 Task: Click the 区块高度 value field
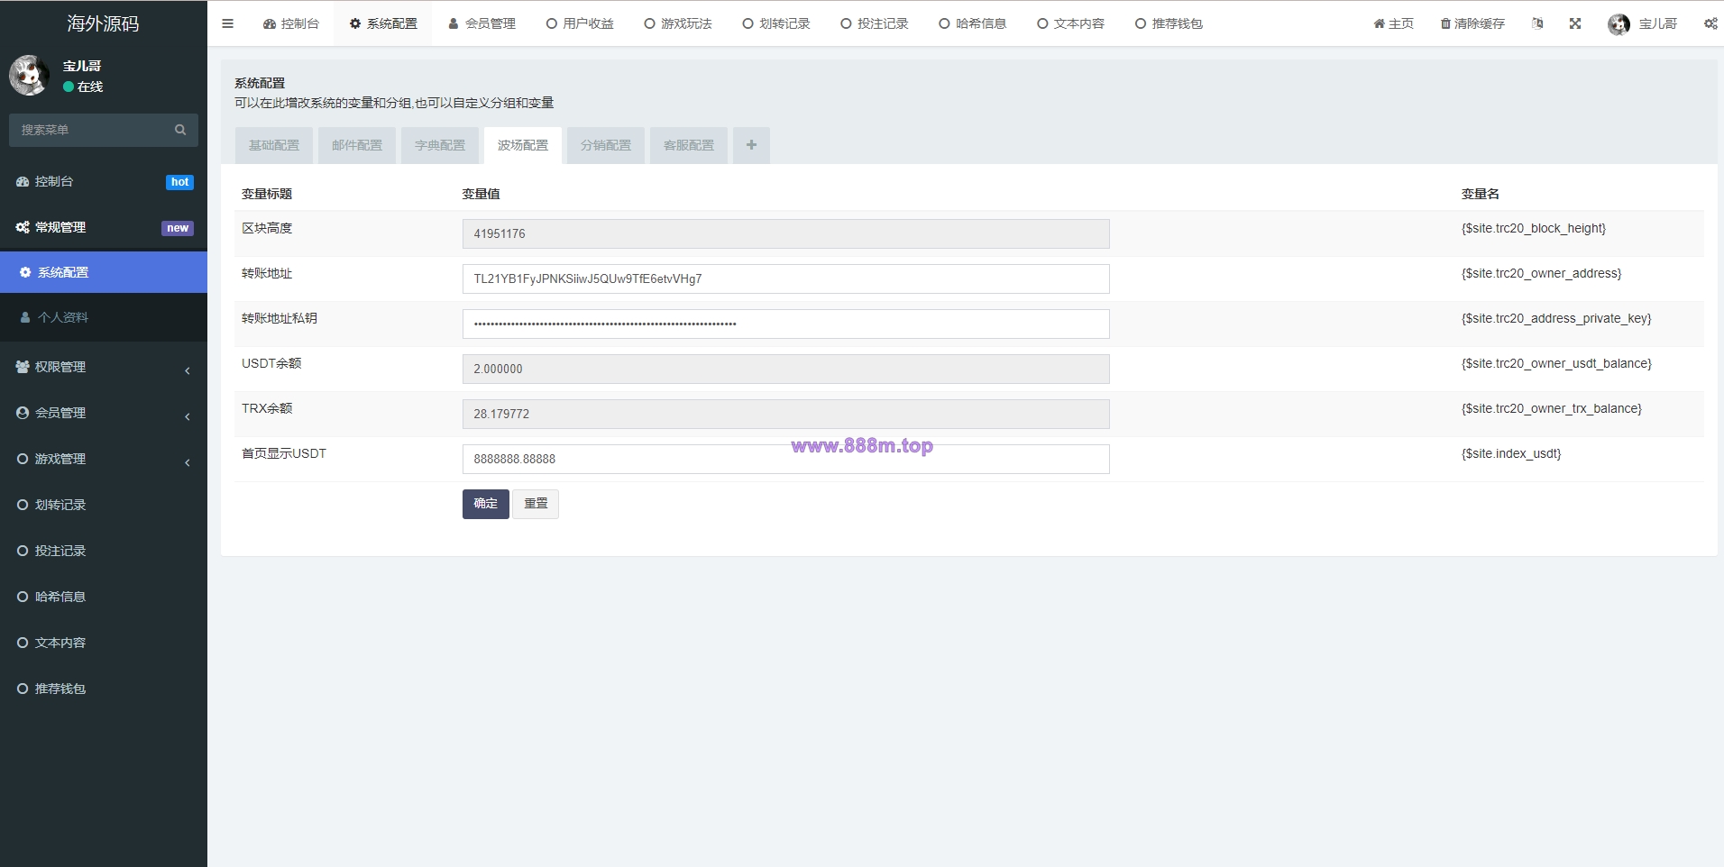(x=785, y=233)
